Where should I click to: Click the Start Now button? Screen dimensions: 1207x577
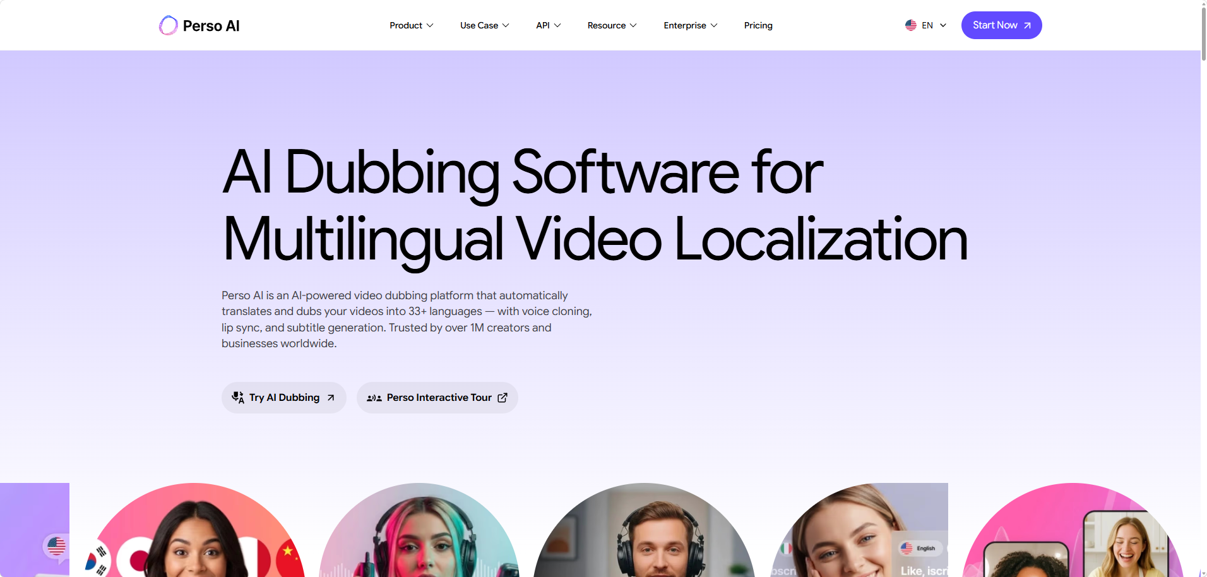tap(1001, 25)
